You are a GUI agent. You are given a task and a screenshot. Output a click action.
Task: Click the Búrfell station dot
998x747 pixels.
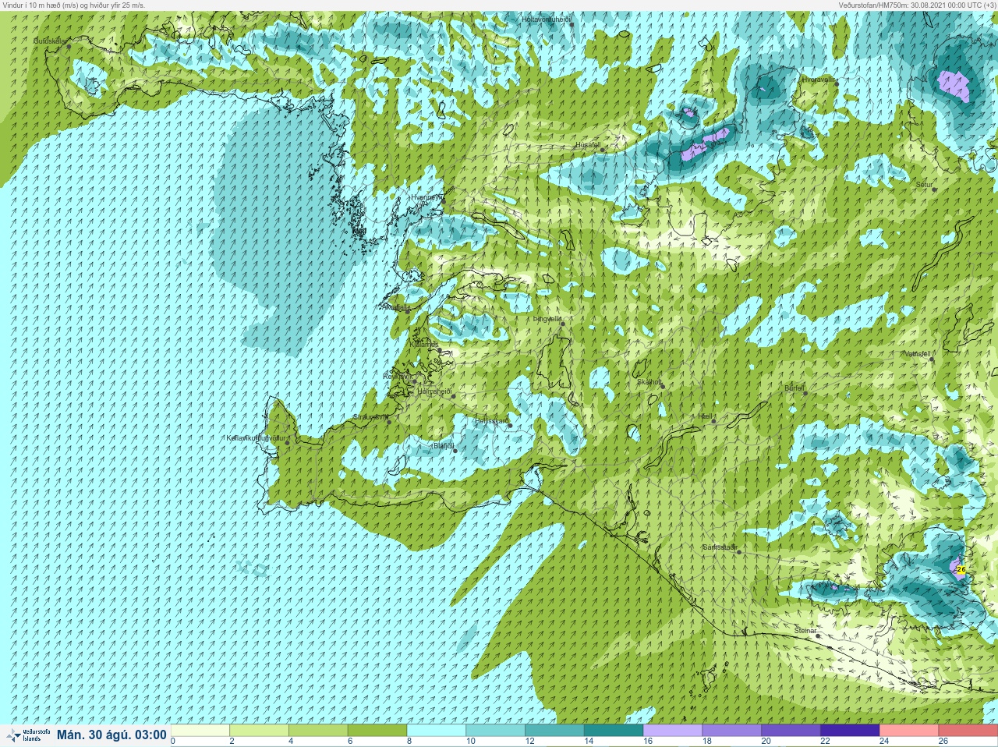(806, 392)
